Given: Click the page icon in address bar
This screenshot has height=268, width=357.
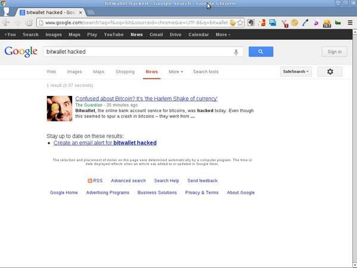Looking at the screenshot, I should pyautogui.click(x=41, y=23).
